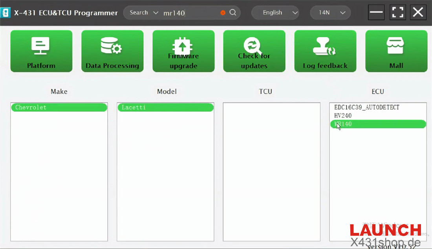
Task: Open the Mall store icon
Action: [395, 46]
